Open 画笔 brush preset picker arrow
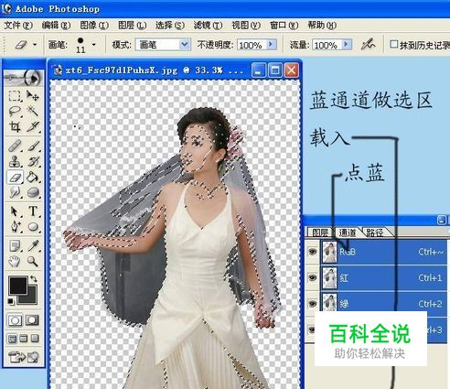The image size is (450, 389). coord(93,45)
